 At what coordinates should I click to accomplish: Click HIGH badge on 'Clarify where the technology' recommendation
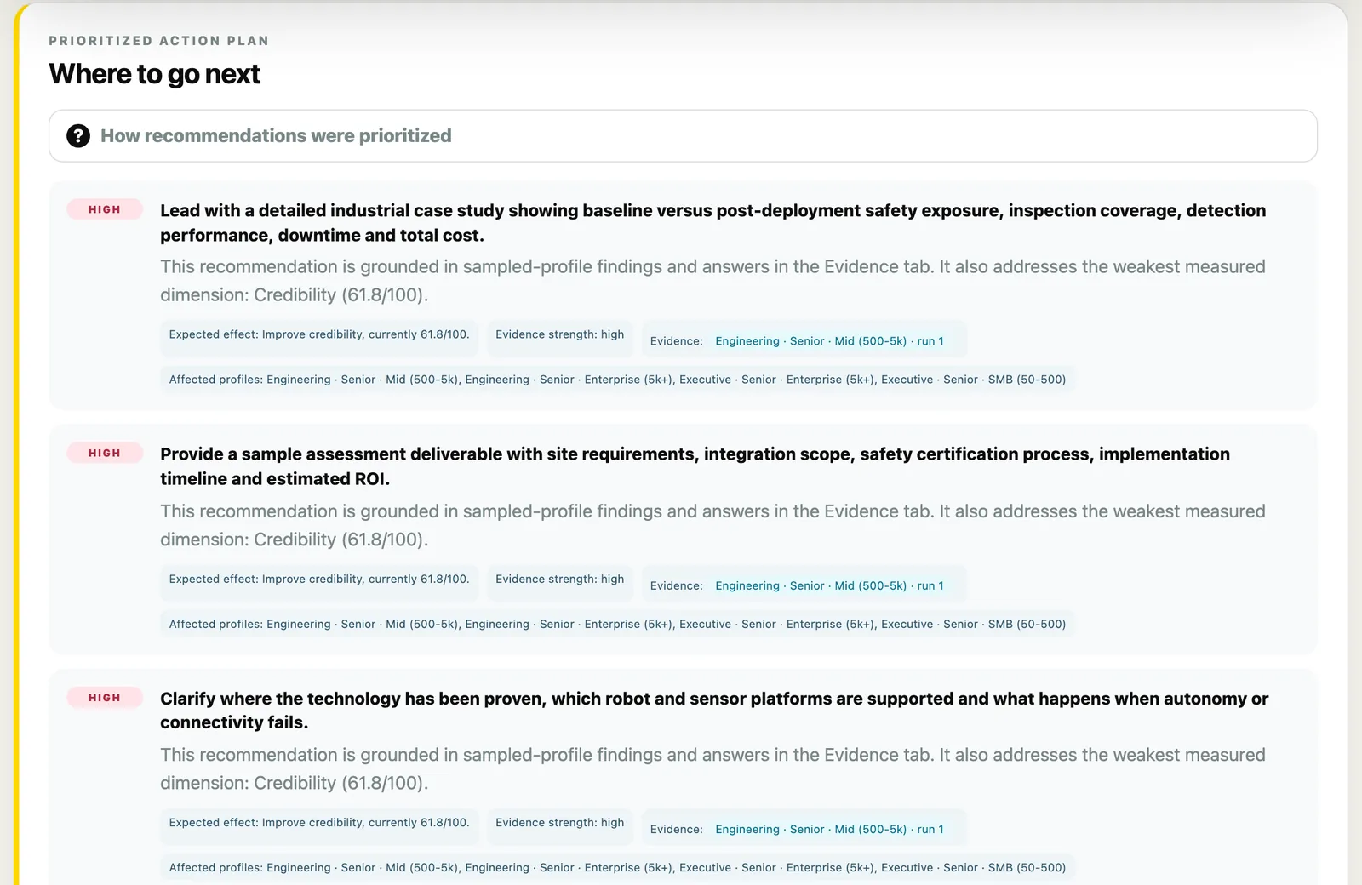105,698
